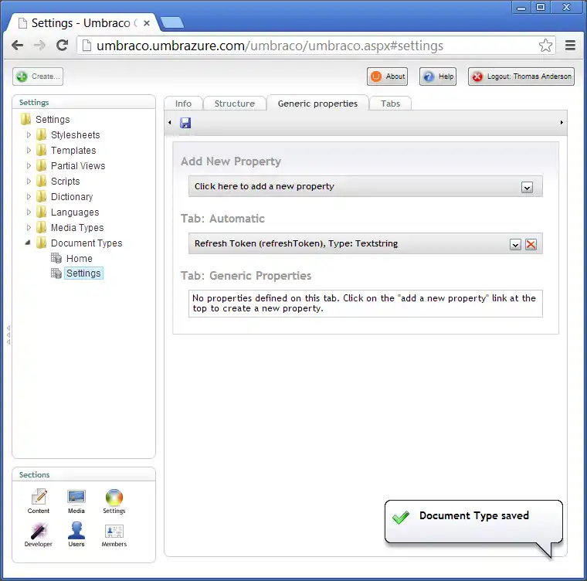Expand the Stylesheets tree node
Screen dimensions: 587x581
pyautogui.click(x=29, y=134)
